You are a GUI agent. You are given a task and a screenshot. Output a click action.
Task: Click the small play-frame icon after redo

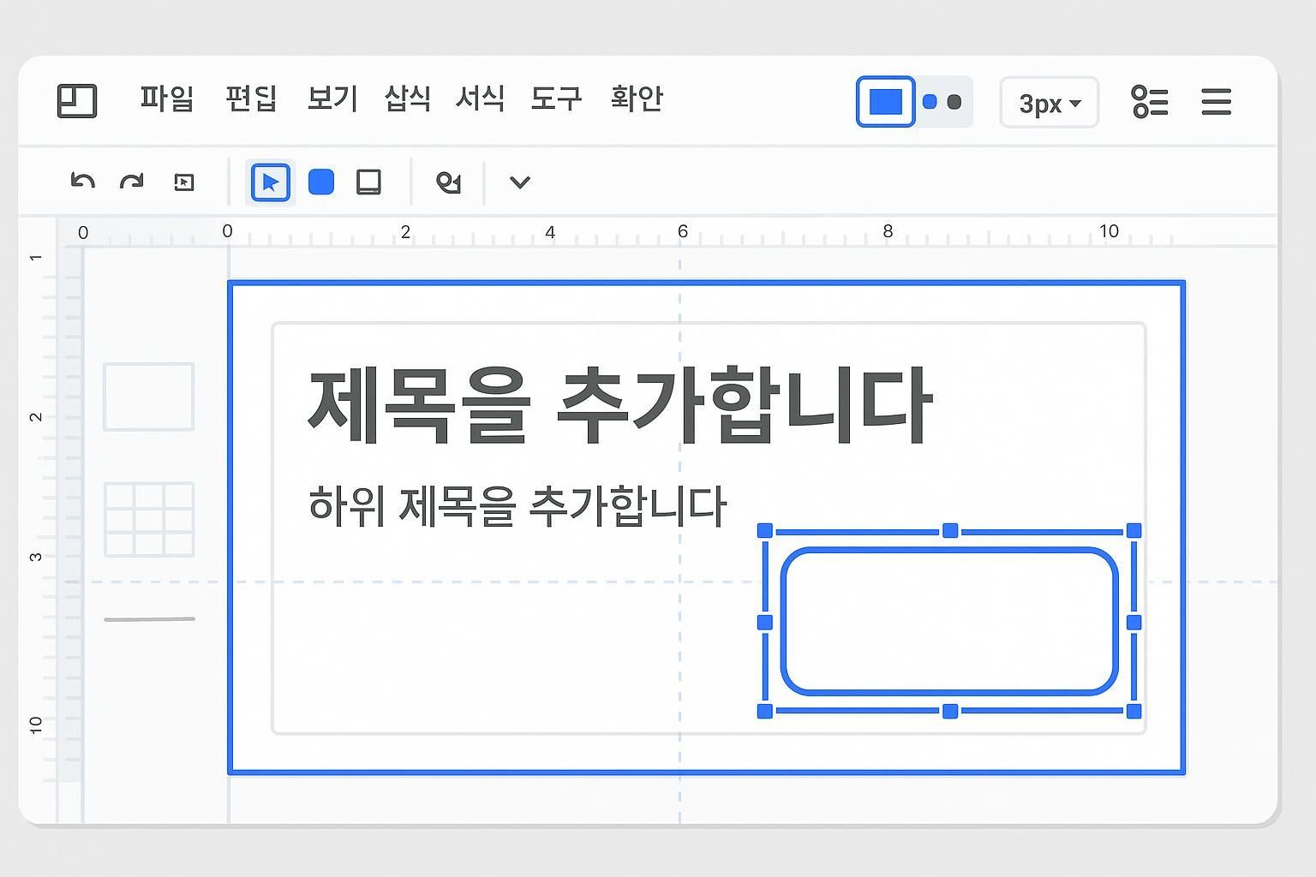[184, 182]
